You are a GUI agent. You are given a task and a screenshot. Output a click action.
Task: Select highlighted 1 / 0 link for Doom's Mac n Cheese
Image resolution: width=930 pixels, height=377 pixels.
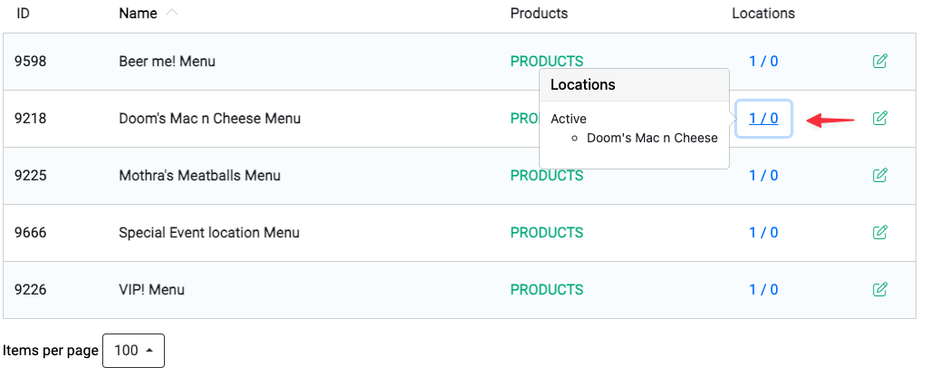pos(763,118)
